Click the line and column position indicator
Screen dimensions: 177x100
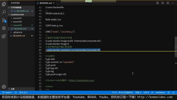[x=123, y=92]
